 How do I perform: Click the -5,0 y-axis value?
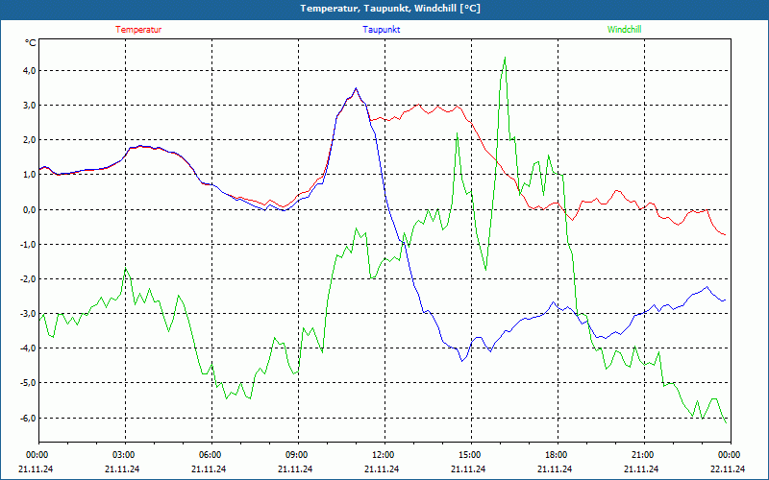point(28,383)
